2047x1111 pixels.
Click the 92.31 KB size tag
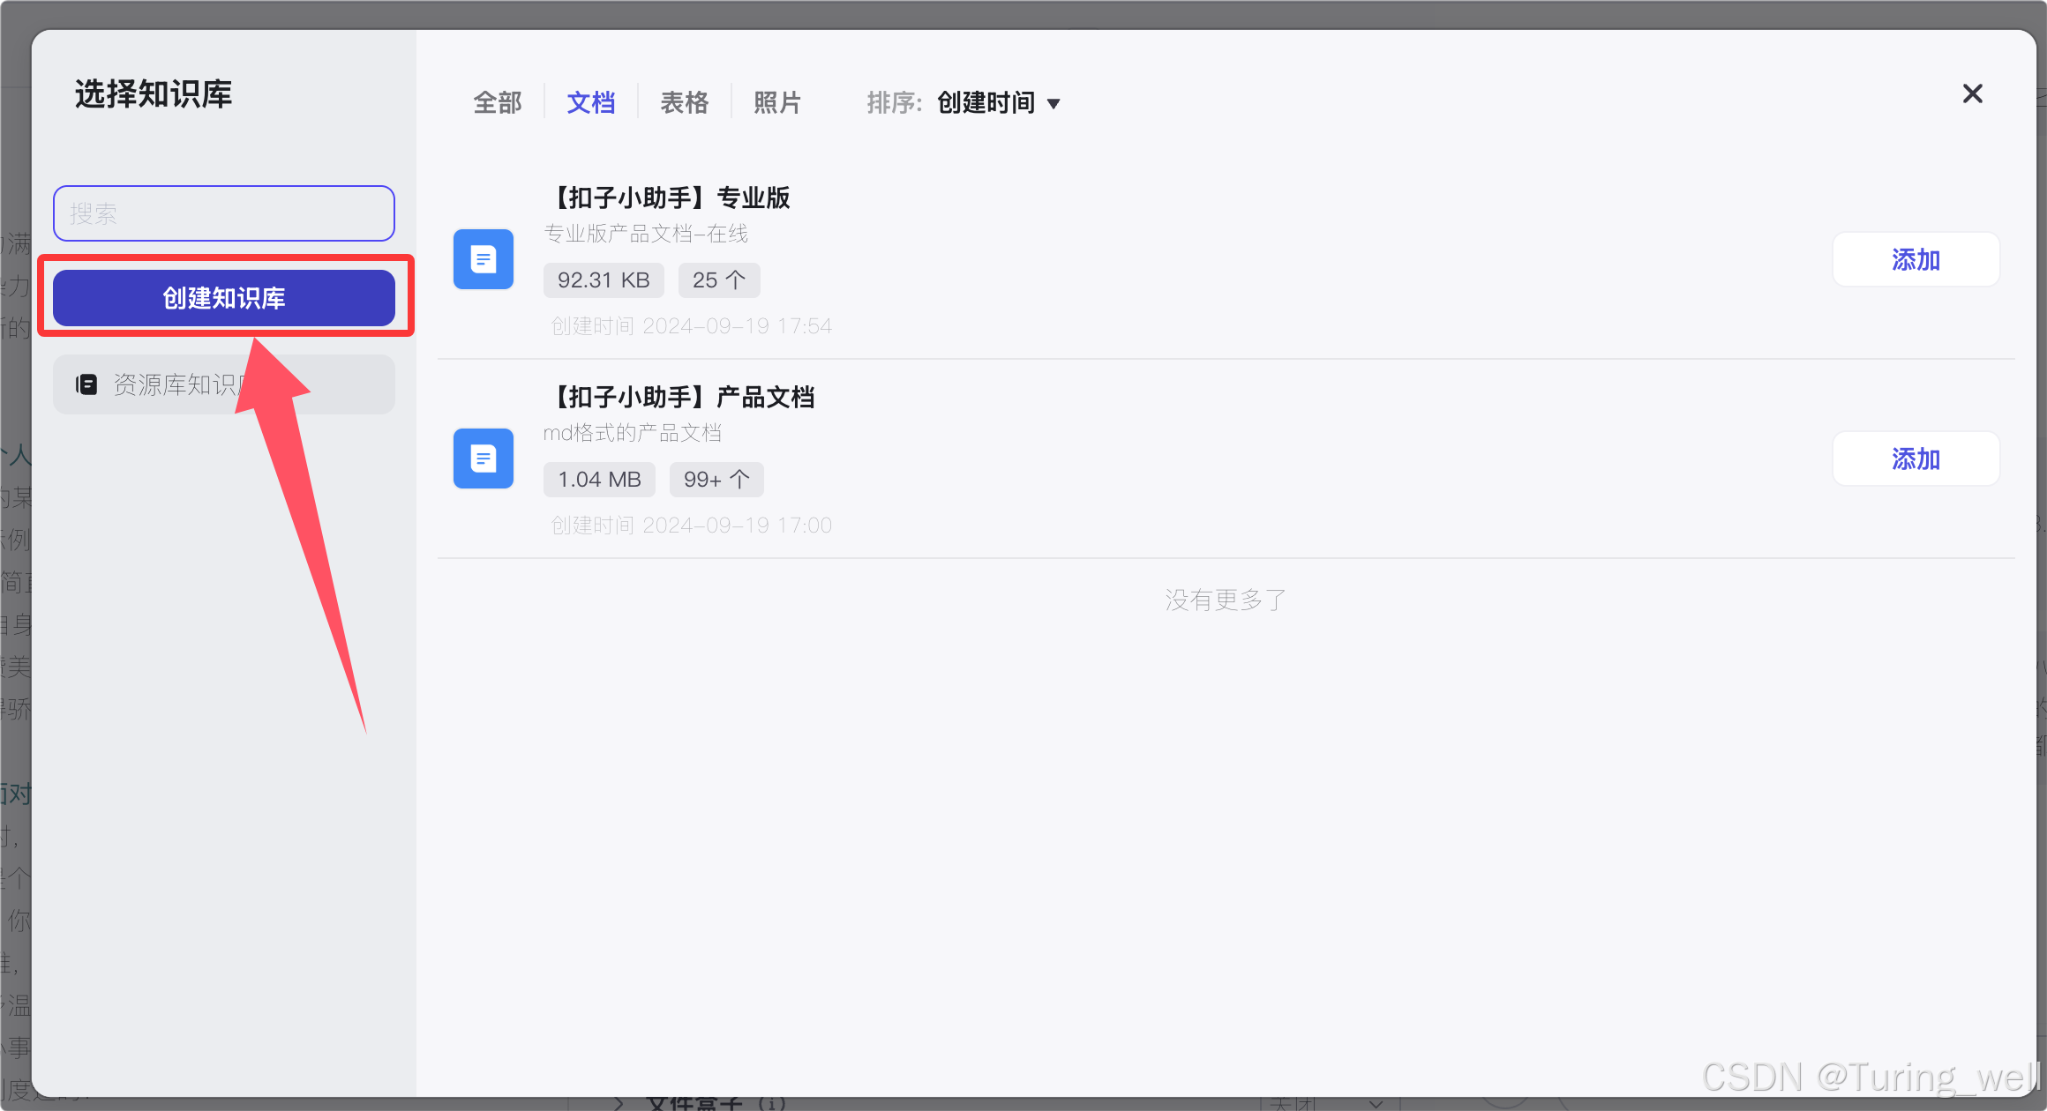point(604,280)
